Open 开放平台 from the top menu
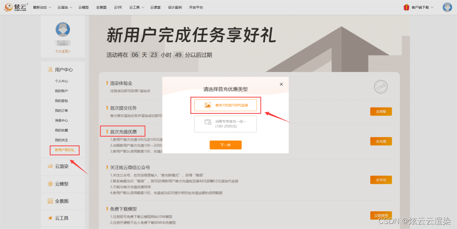The image size is (457, 229). click(196, 7)
